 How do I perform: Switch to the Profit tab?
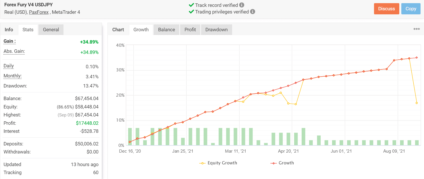pyautogui.click(x=190, y=29)
